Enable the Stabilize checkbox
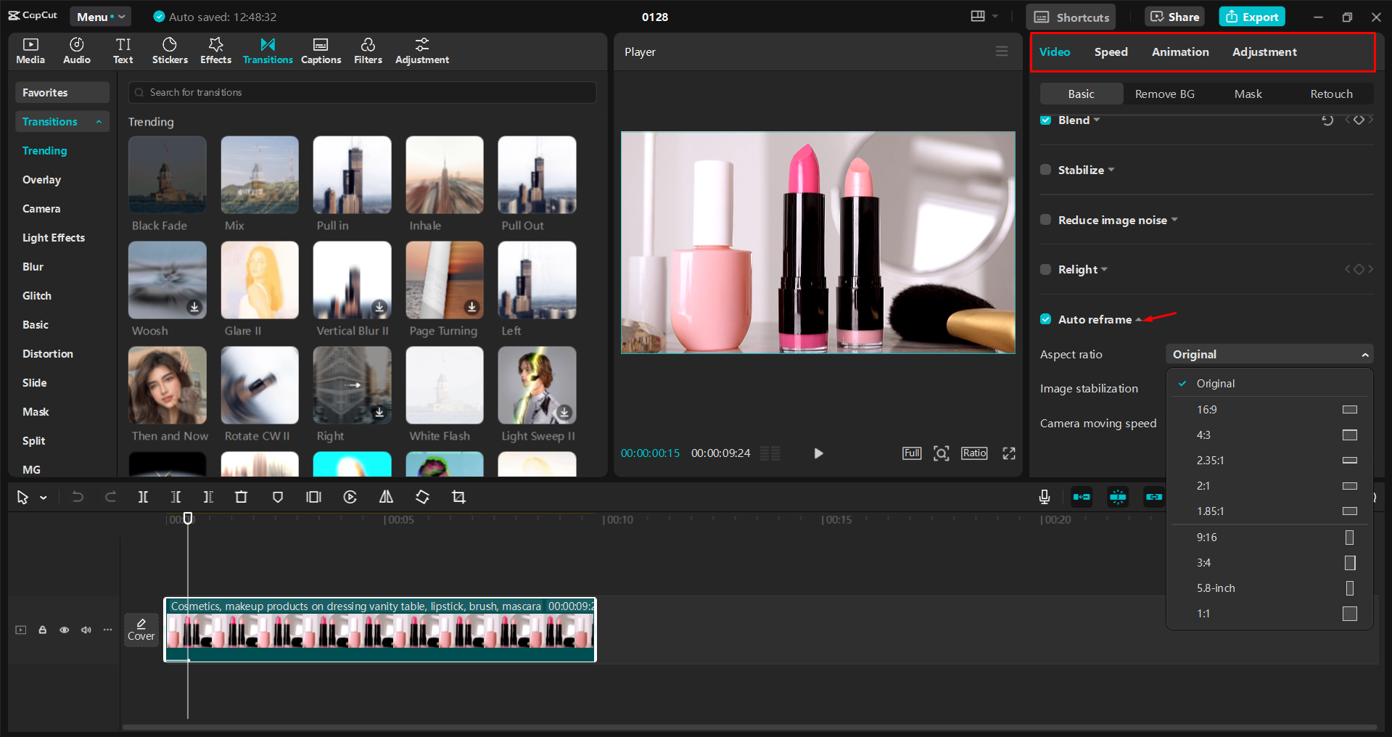Viewport: 1392px width, 737px height. click(x=1045, y=170)
